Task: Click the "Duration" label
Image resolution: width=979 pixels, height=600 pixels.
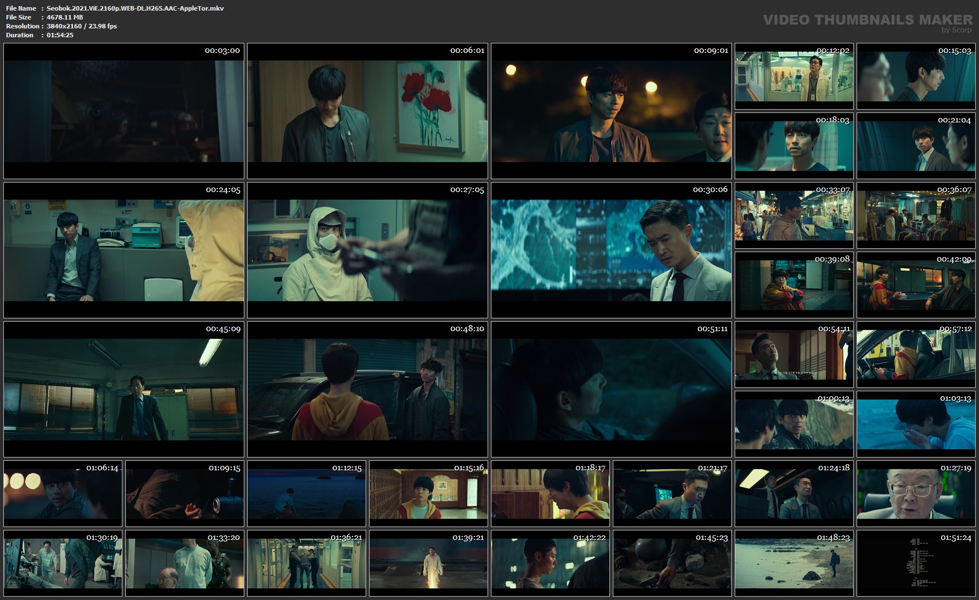Action: point(20,35)
